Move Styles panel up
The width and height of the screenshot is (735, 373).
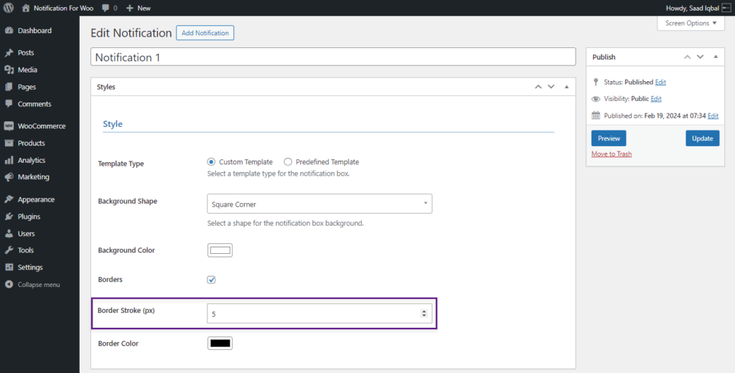coord(538,87)
